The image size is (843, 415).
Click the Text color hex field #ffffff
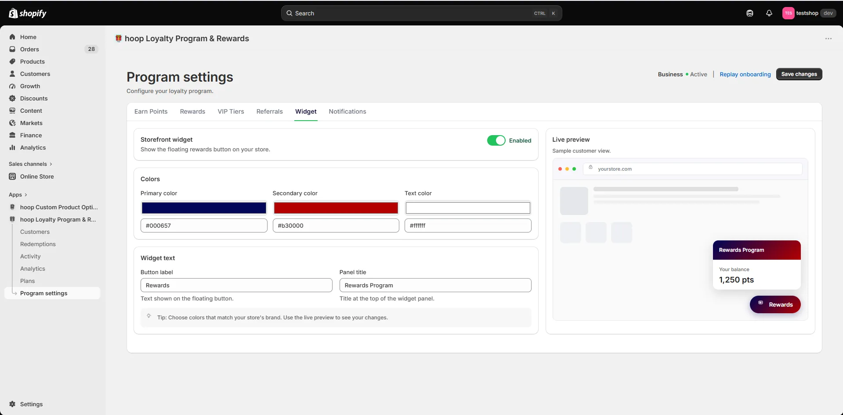coord(468,225)
